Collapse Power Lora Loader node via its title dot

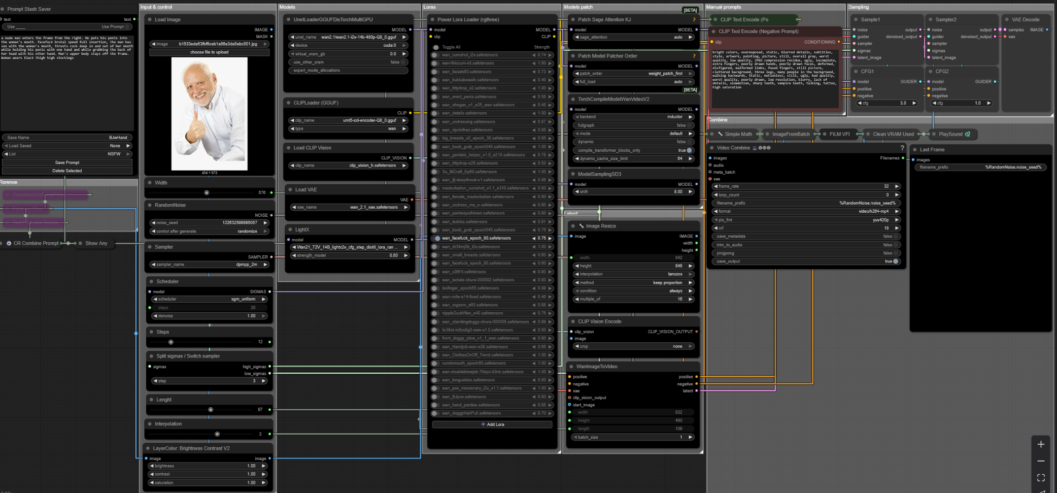click(432, 20)
